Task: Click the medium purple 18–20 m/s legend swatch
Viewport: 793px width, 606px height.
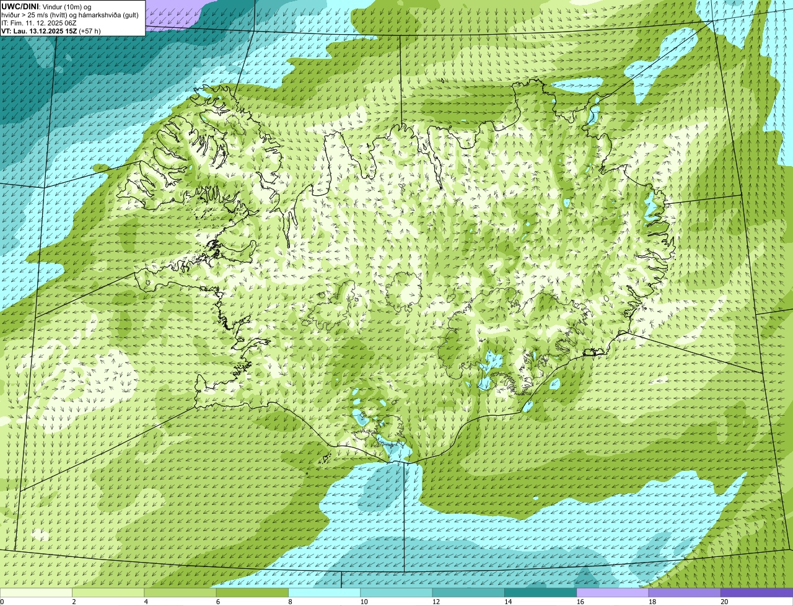Action: point(685,592)
